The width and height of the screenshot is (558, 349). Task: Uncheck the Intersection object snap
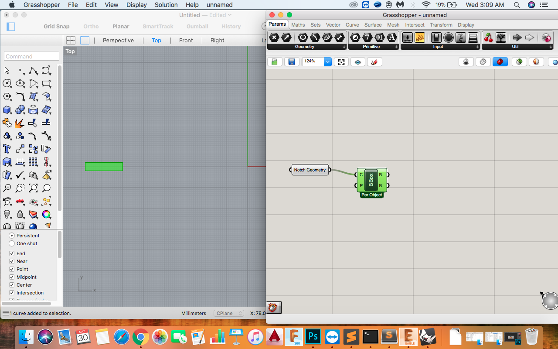coord(12,293)
